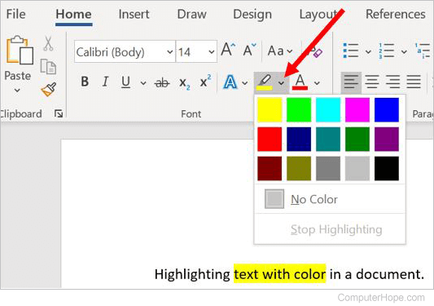Align text right
The width and height of the screenshot is (434, 306).
[x=393, y=82]
